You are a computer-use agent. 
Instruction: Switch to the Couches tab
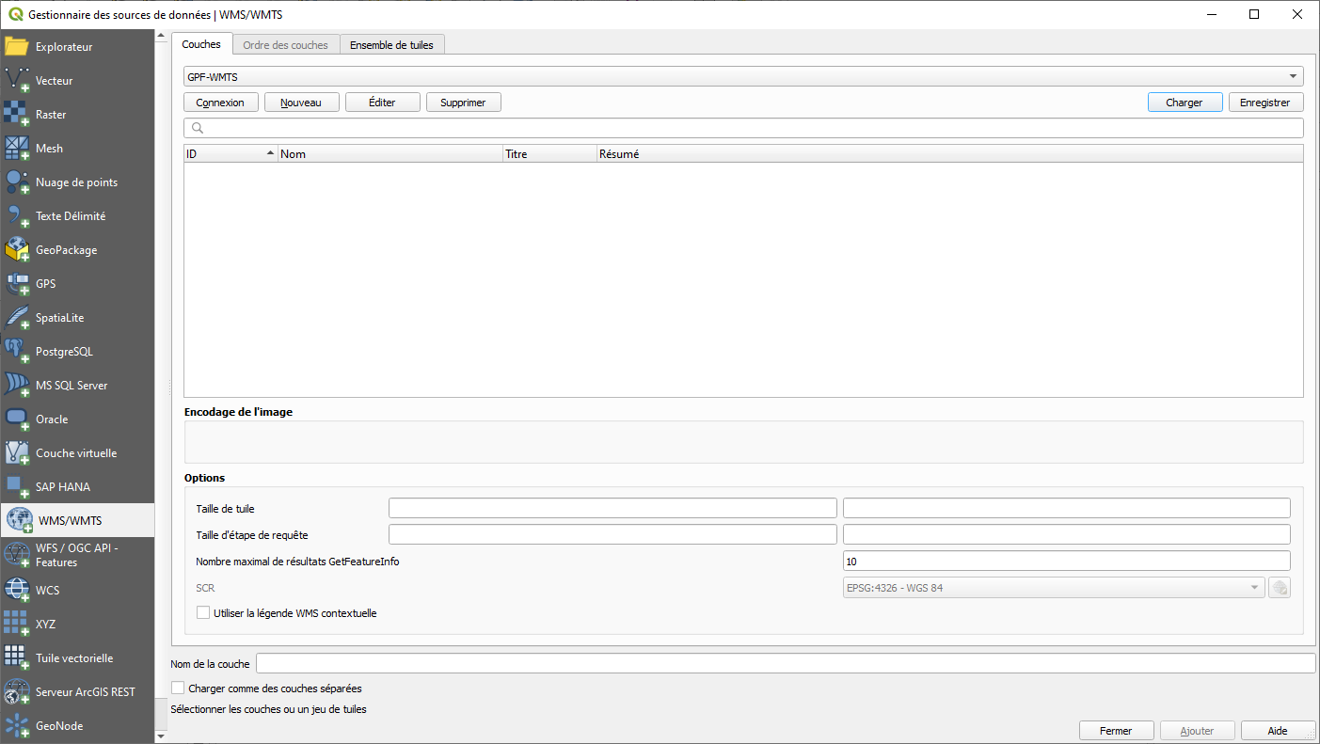pos(201,44)
